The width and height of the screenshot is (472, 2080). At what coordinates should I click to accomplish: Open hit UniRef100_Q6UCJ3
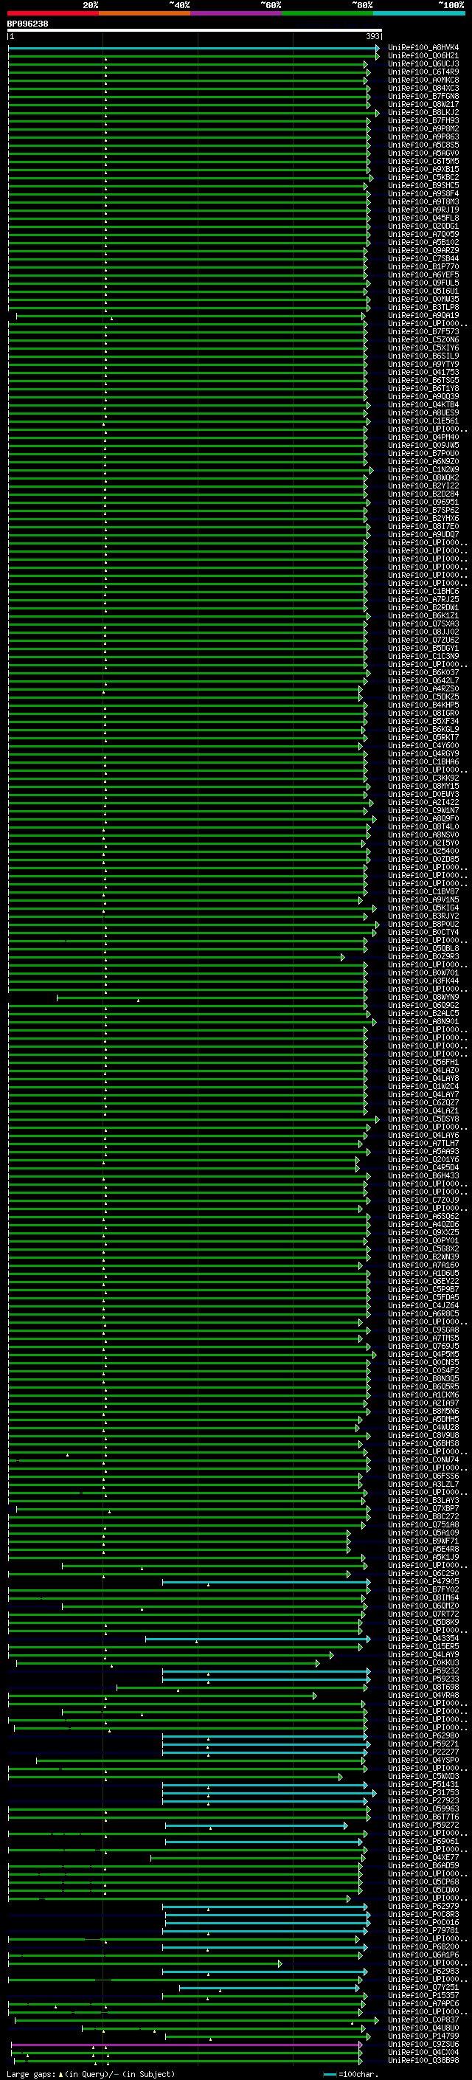tap(423, 63)
